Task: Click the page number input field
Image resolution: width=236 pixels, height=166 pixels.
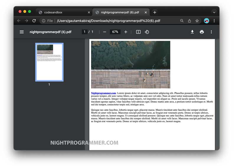Action: coord(85,32)
